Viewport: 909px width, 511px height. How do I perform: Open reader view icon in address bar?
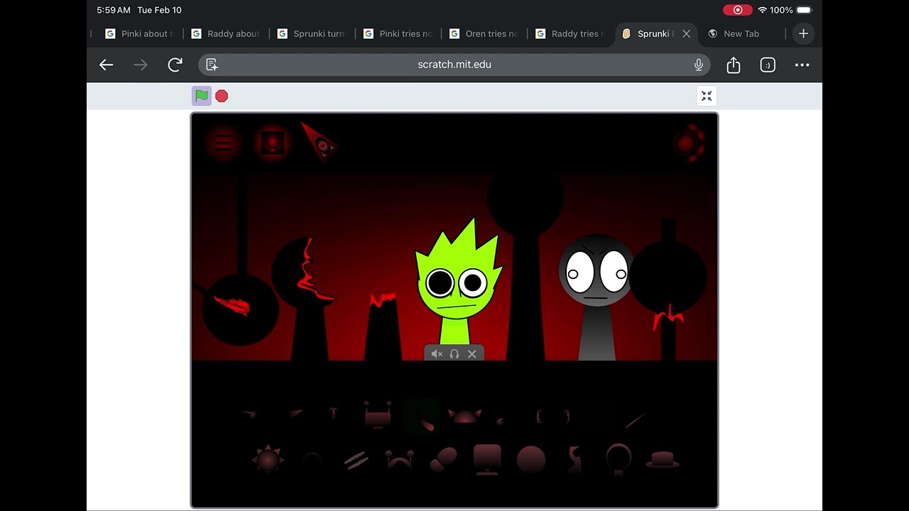[x=212, y=65]
